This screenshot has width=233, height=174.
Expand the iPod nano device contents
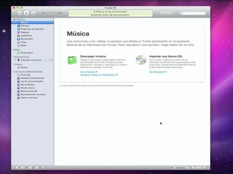click(16, 60)
